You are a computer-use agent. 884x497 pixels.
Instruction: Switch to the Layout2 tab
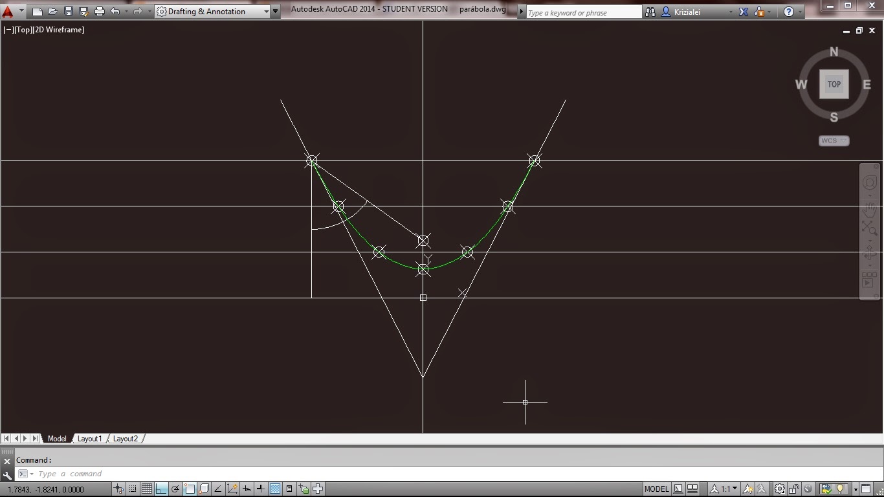tap(126, 438)
